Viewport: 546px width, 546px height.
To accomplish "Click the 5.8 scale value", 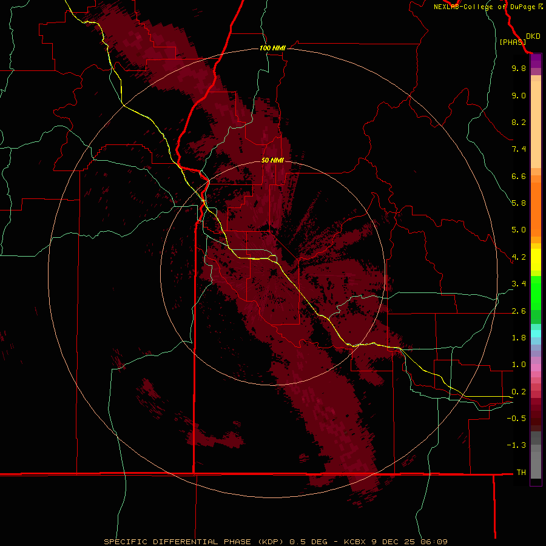I will click(x=519, y=203).
